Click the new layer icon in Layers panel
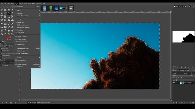 (x=174, y=103)
